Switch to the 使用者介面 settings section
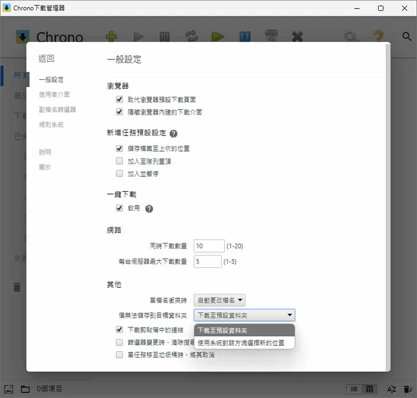The width and height of the screenshot is (417, 398). [54, 95]
